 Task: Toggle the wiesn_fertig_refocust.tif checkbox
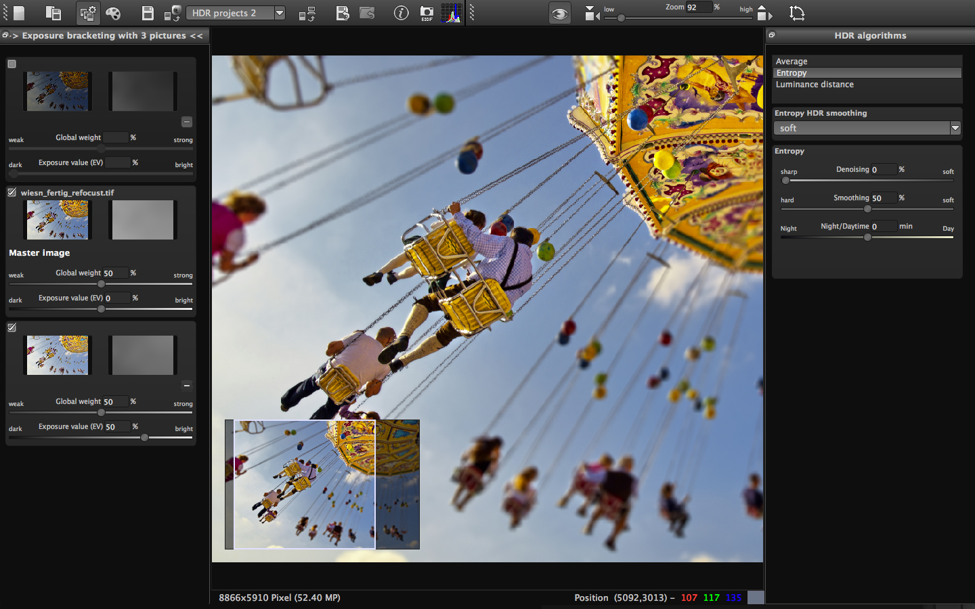(12, 192)
